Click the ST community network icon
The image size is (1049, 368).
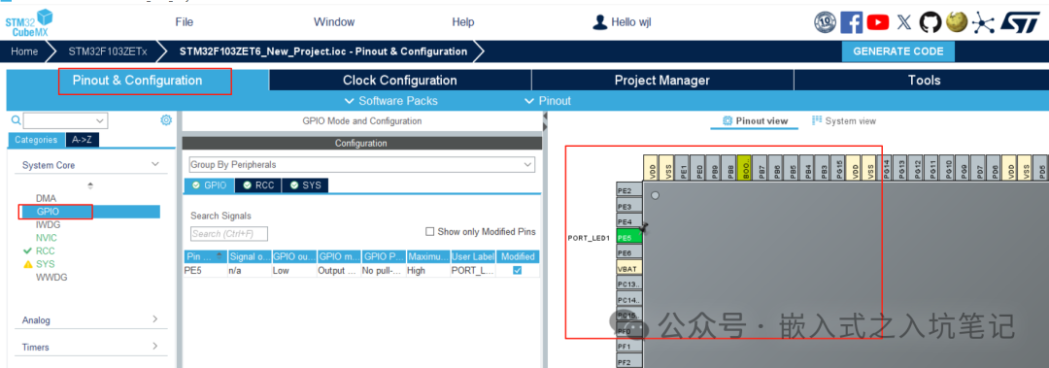983,22
